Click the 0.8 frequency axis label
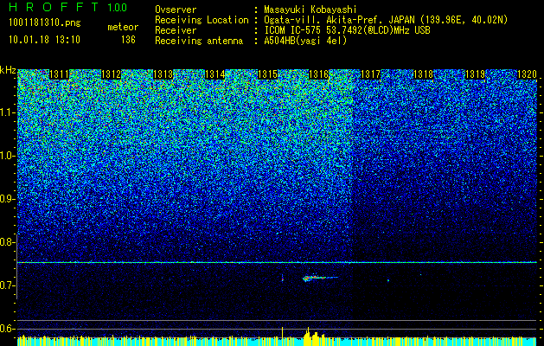 [x=8, y=242]
